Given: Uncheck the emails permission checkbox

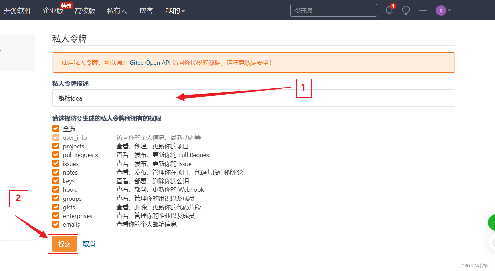Looking at the screenshot, I should [x=56, y=224].
